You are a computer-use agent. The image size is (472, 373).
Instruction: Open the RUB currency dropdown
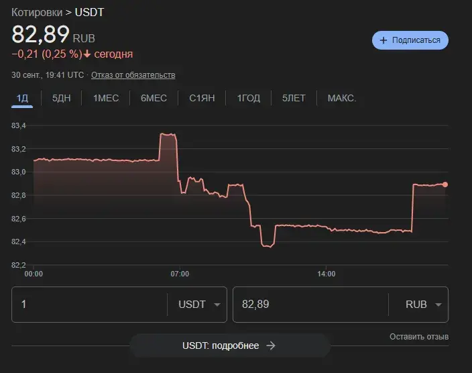(424, 305)
